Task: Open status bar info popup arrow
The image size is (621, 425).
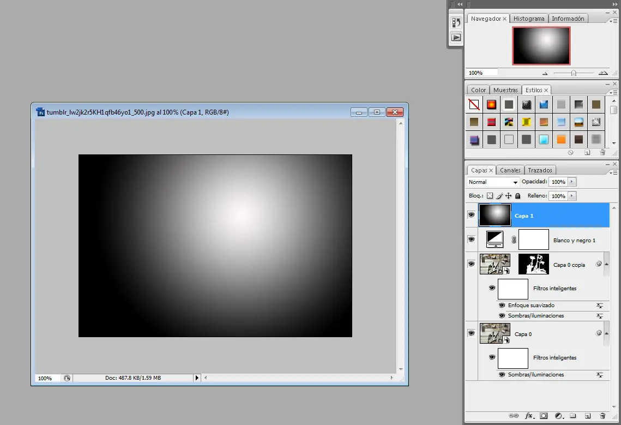Action: [x=197, y=378]
